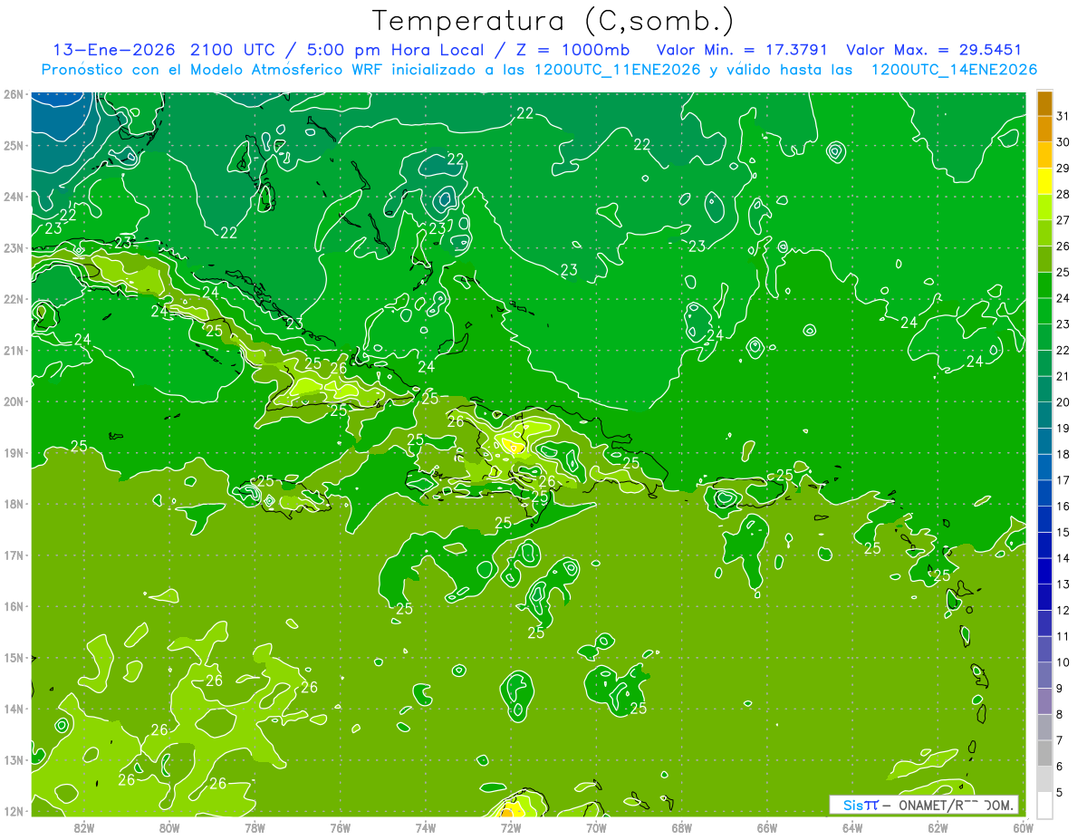This screenshot has width=1087, height=840.
Task: Pick the green swatch between 24 and 25
Action: [1044, 285]
